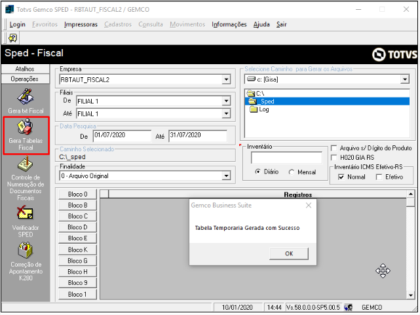Expand the drive c: [Gisa] dropdown
The height and width of the screenshot is (315, 420).
coord(405,79)
